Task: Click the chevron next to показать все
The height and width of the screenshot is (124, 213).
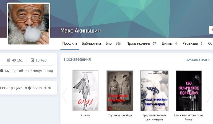Action: [209, 59]
